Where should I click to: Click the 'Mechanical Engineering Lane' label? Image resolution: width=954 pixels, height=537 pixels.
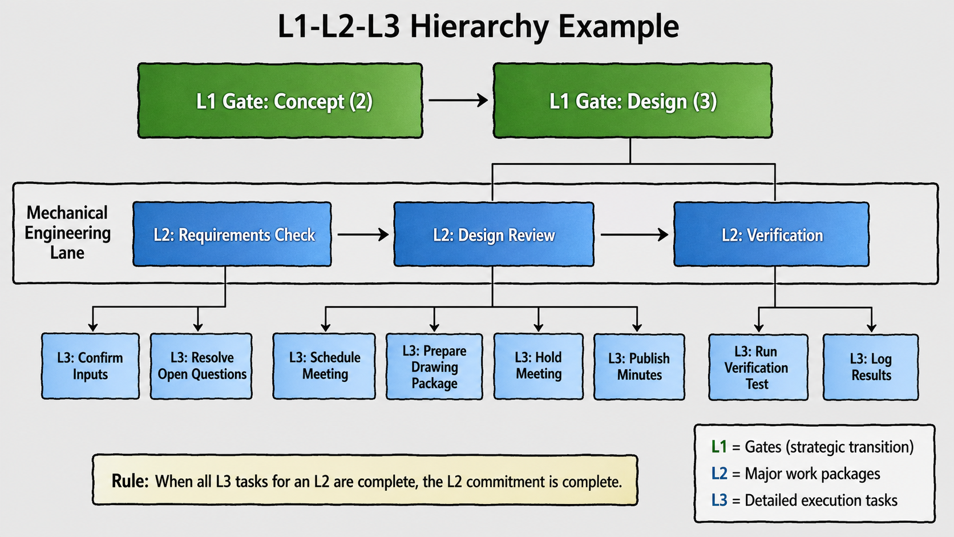pos(67,233)
